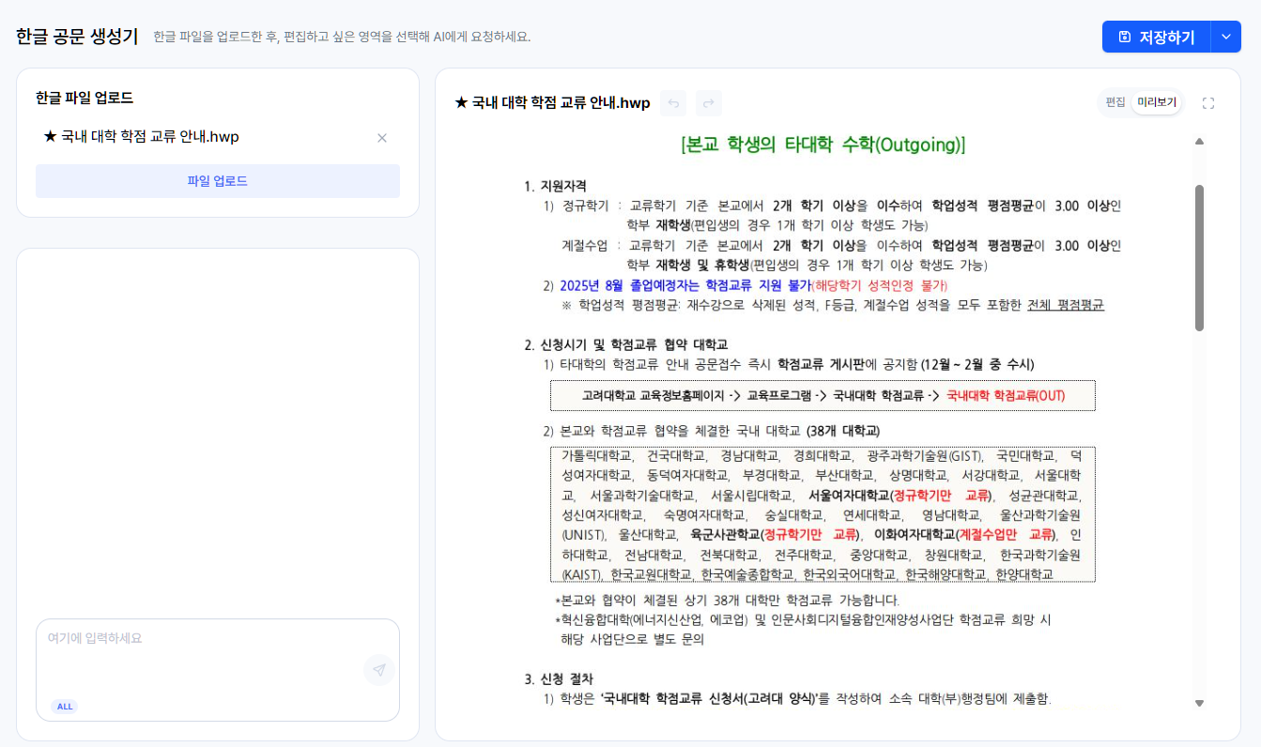Click the scrollbar up arrow

[1199, 142]
